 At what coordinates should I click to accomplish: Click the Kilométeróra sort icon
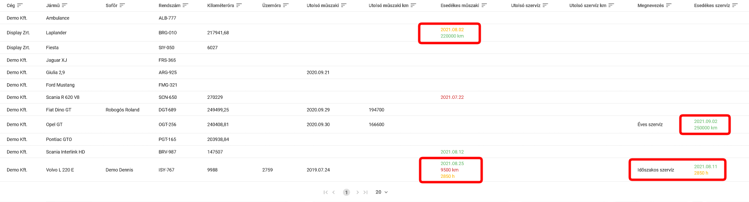click(239, 6)
